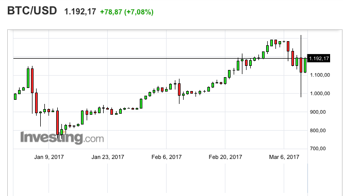Image resolution: width=343 pixels, height=196 pixels.
Task: Select the Jan 23, 2017 date label
Action: click(108, 157)
